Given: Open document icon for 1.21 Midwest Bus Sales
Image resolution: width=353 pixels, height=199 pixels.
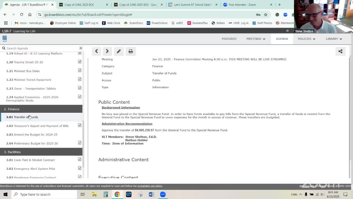Looking at the screenshot, I should [x=80, y=70].
